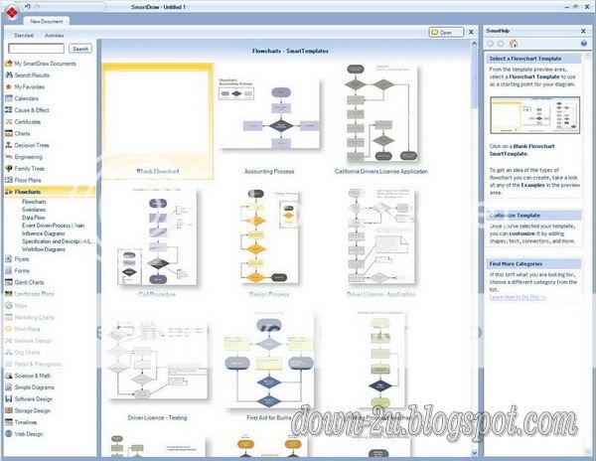Expand the Floor Plans category
The height and width of the screenshot is (461, 596).
click(x=29, y=180)
